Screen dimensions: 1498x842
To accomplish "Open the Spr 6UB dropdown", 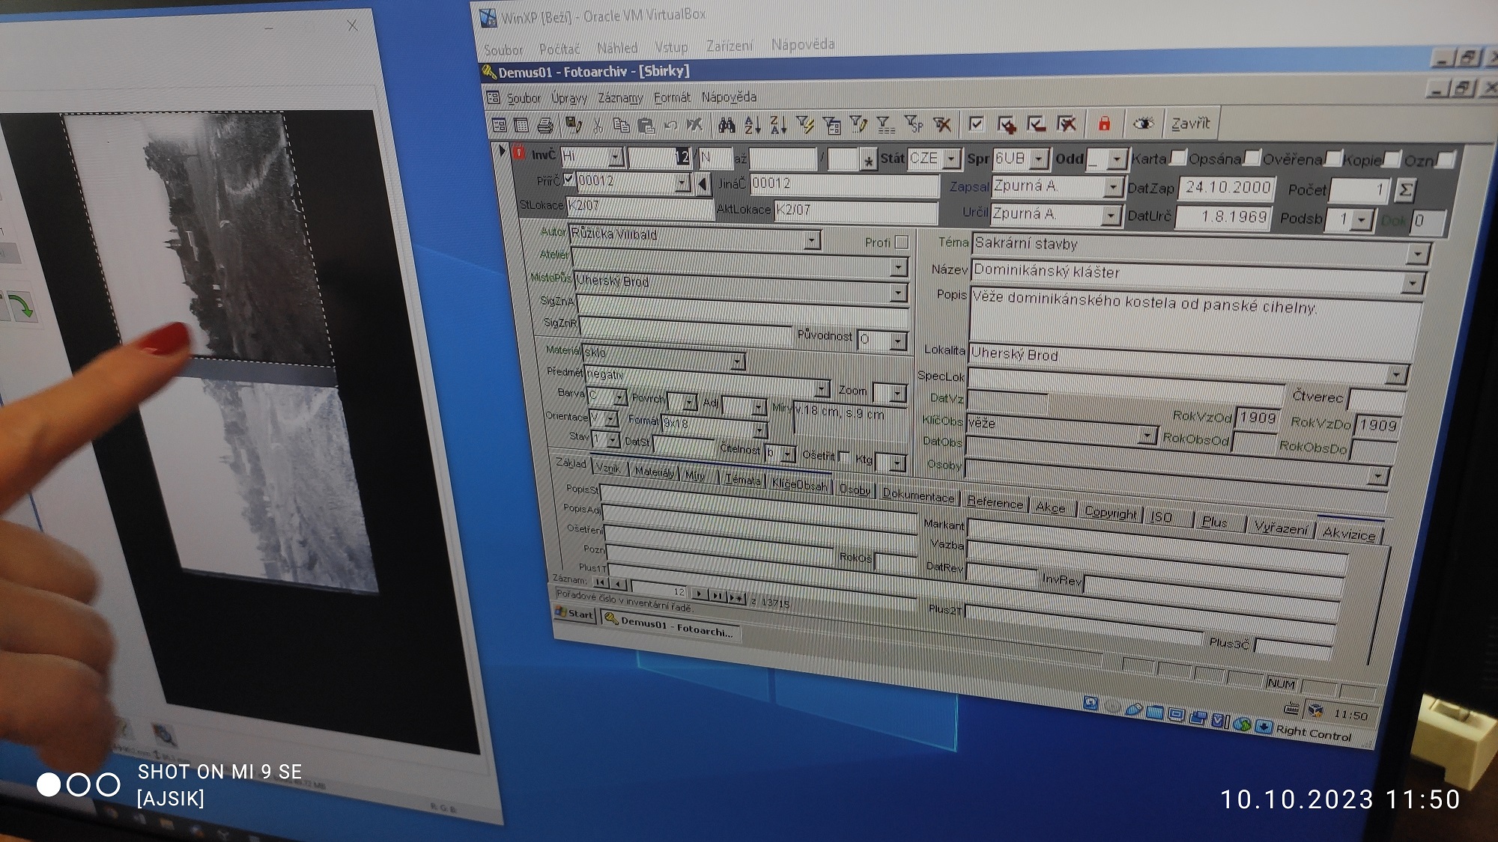I will [1038, 159].
